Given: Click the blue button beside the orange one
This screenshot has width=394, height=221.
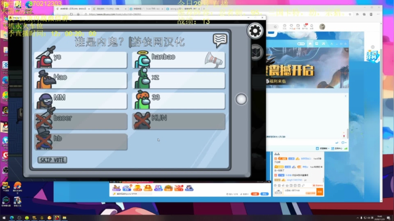Looking at the screenshot, I should click(264, 194).
